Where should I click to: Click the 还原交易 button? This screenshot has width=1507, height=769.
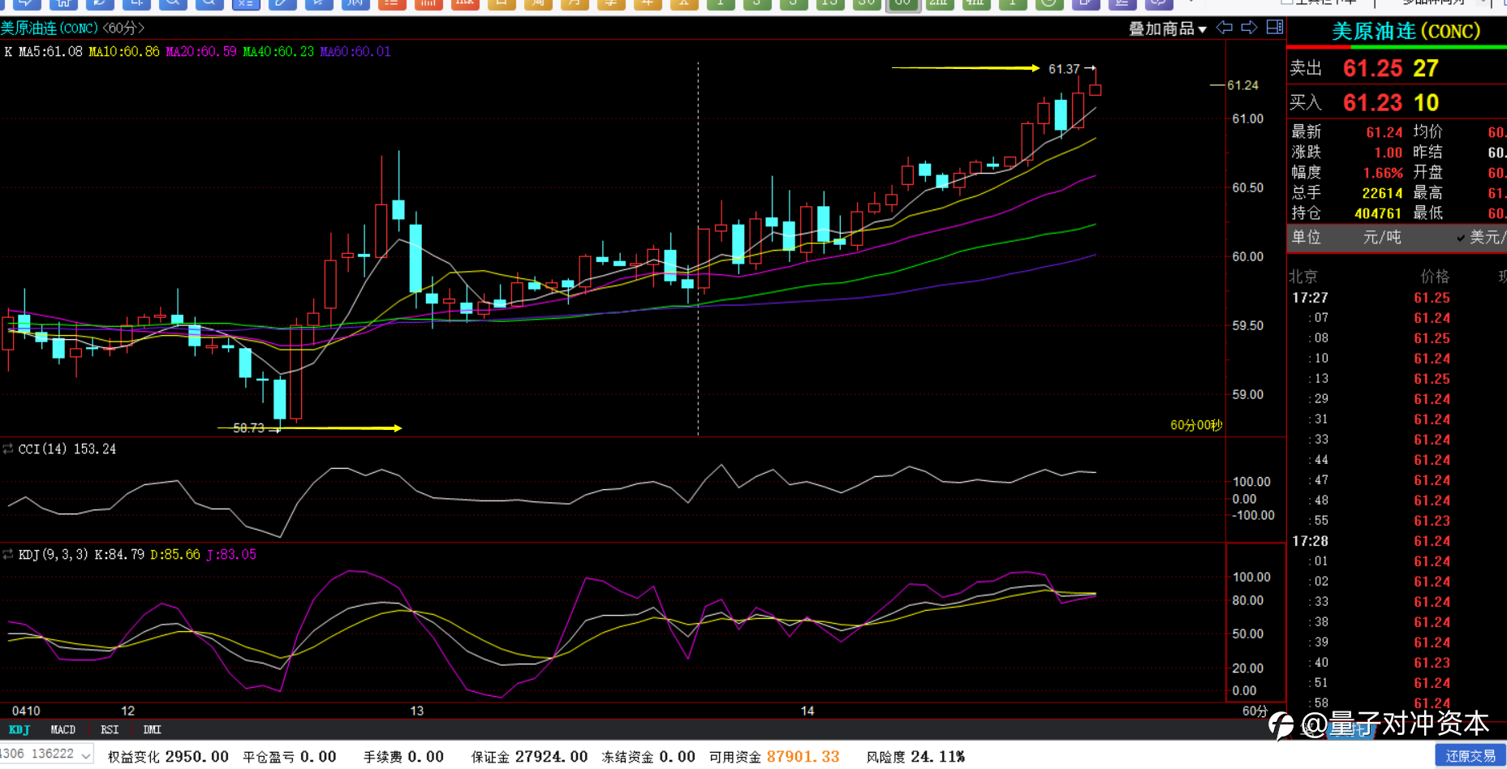coord(1470,756)
